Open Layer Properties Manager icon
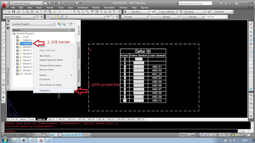255x143 pixels. coord(48,17)
